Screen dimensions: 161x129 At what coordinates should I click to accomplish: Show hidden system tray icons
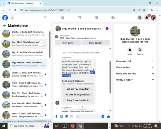tap(129, 126)
